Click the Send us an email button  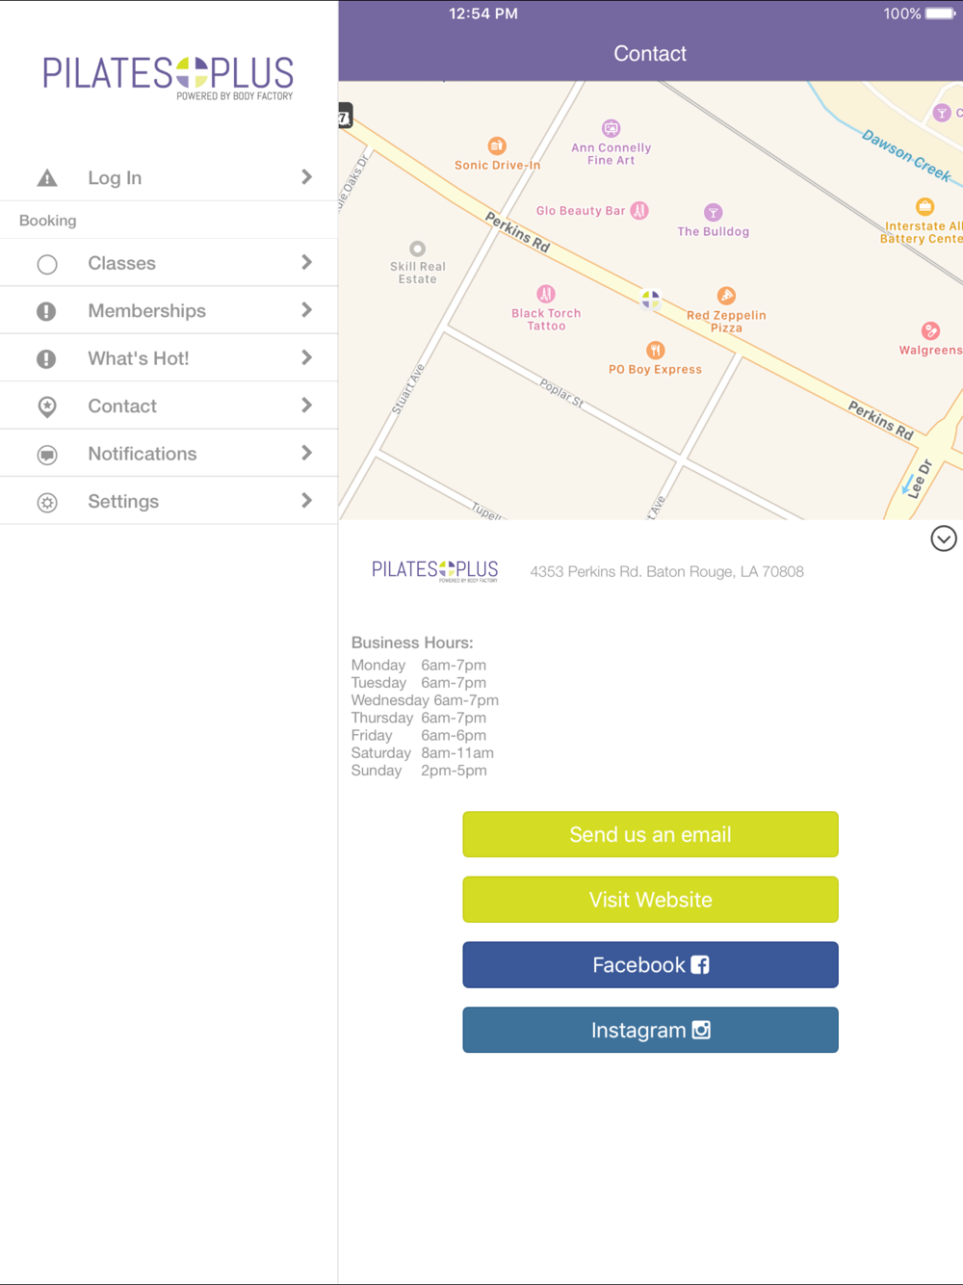(x=650, y=834)
